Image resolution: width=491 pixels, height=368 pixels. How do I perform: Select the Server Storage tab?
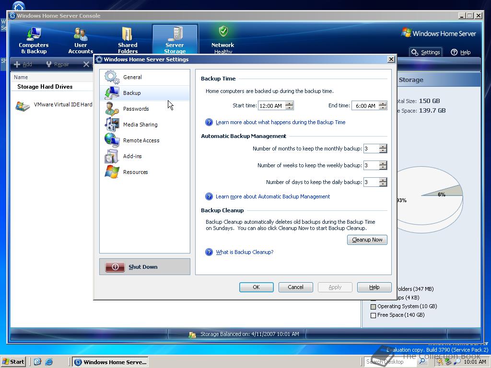tap(175, 40)
